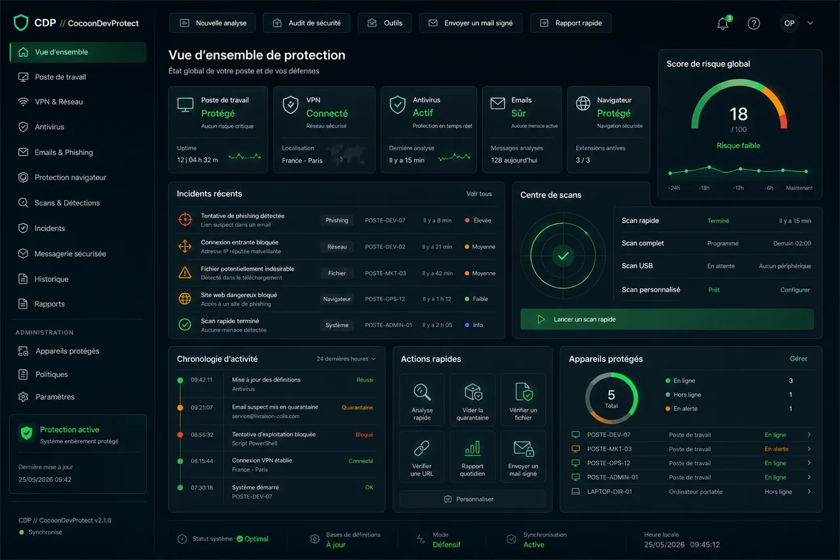Open the Vérifier un fichier action
840x560 pixels.
[x=523, y=400]
